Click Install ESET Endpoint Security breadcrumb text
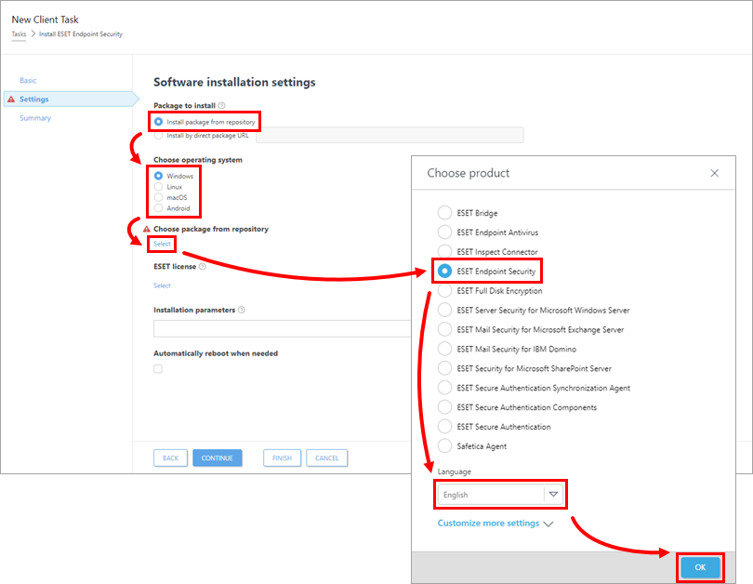753x584 pixels. (x=81, y=34)
